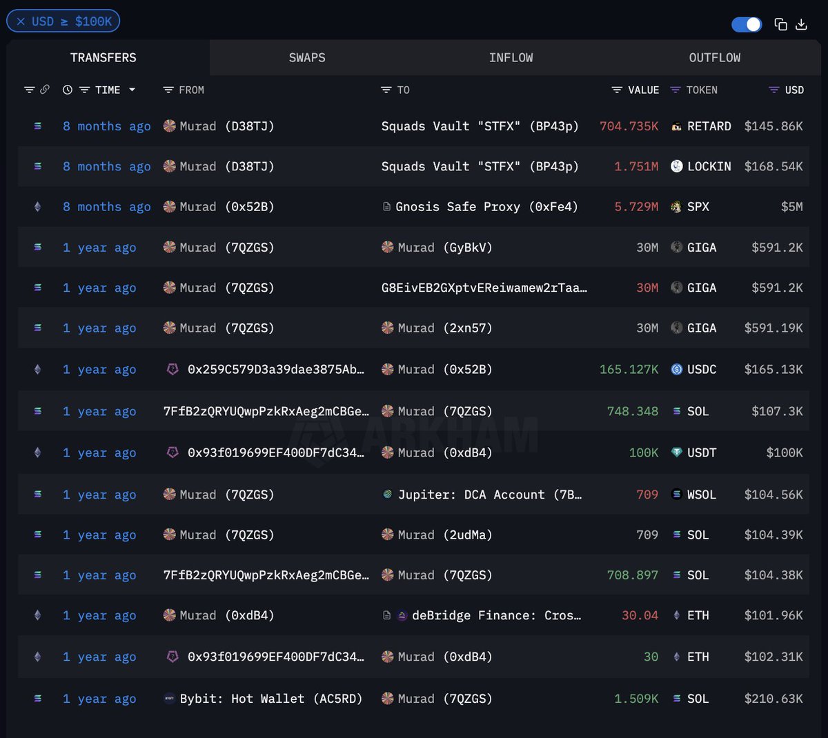The image size is (828, 738).
Task: Click the purple icon before 0x259C579D
Action: (x=172, y=369)
